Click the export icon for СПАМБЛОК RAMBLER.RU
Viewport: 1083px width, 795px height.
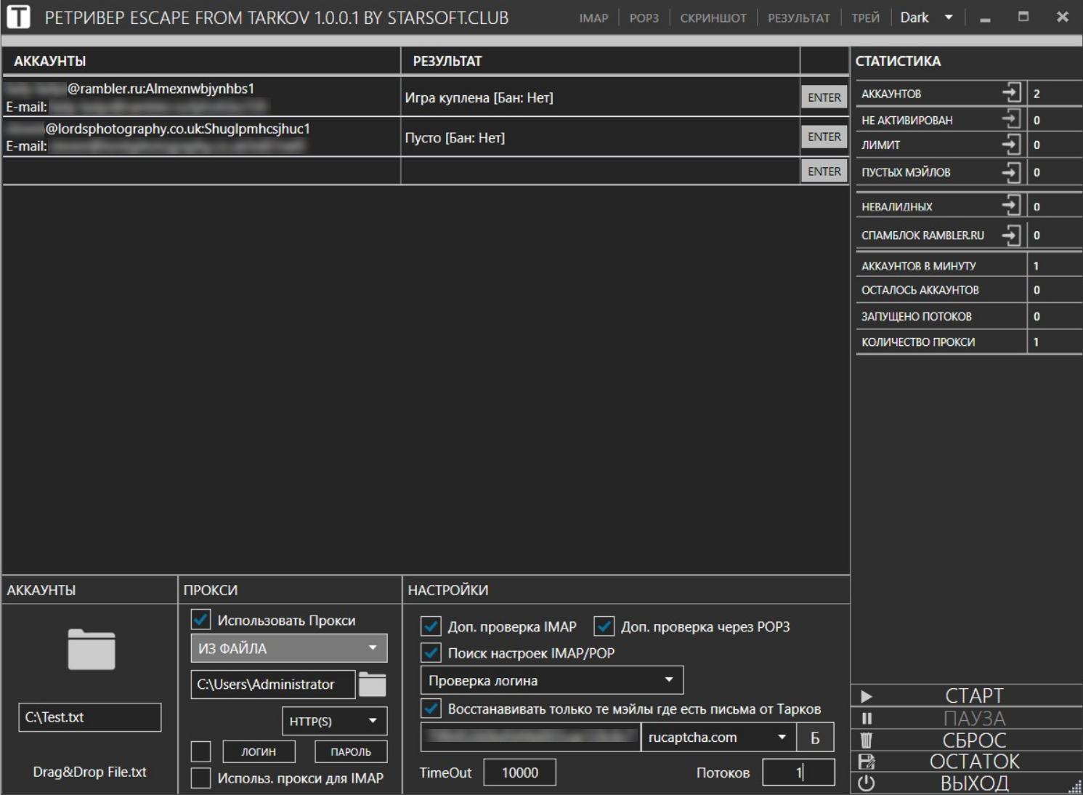click(x=1011, y=235)
